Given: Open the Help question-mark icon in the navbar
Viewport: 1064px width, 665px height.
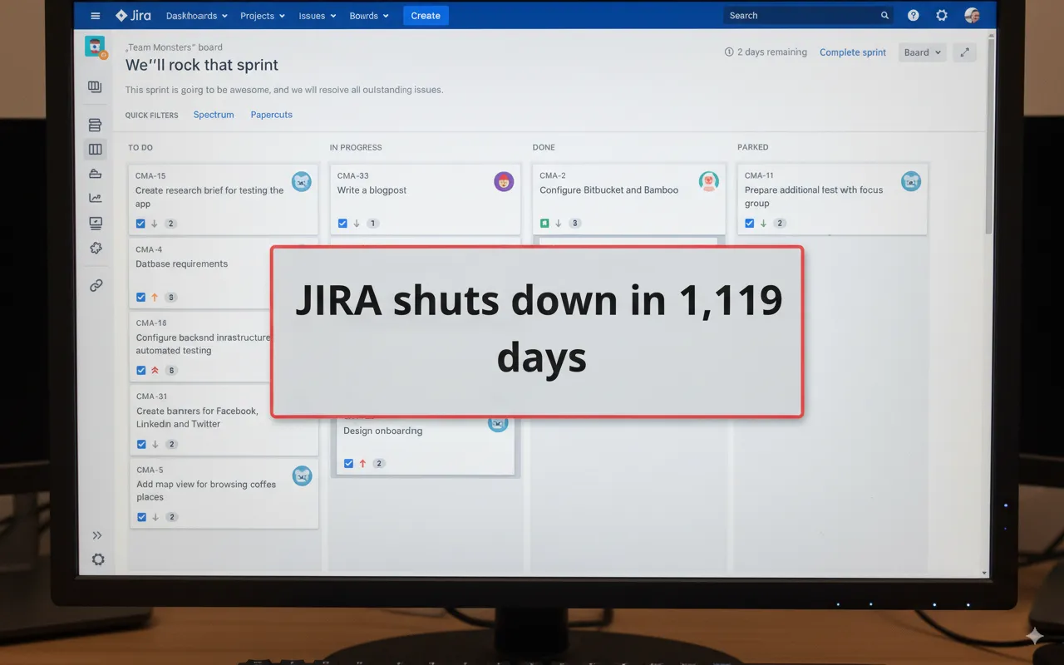Looking at the screenshot, I should click(913, 15).
